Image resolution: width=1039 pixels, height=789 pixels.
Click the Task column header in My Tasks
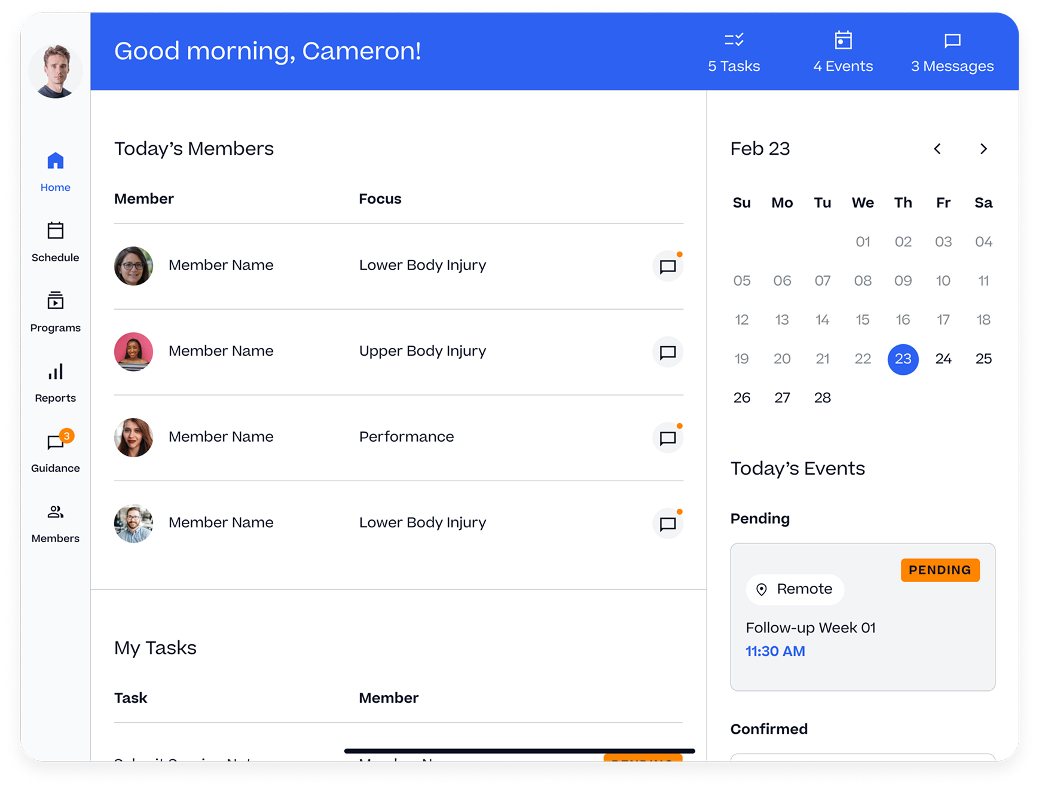pos(130,698)
